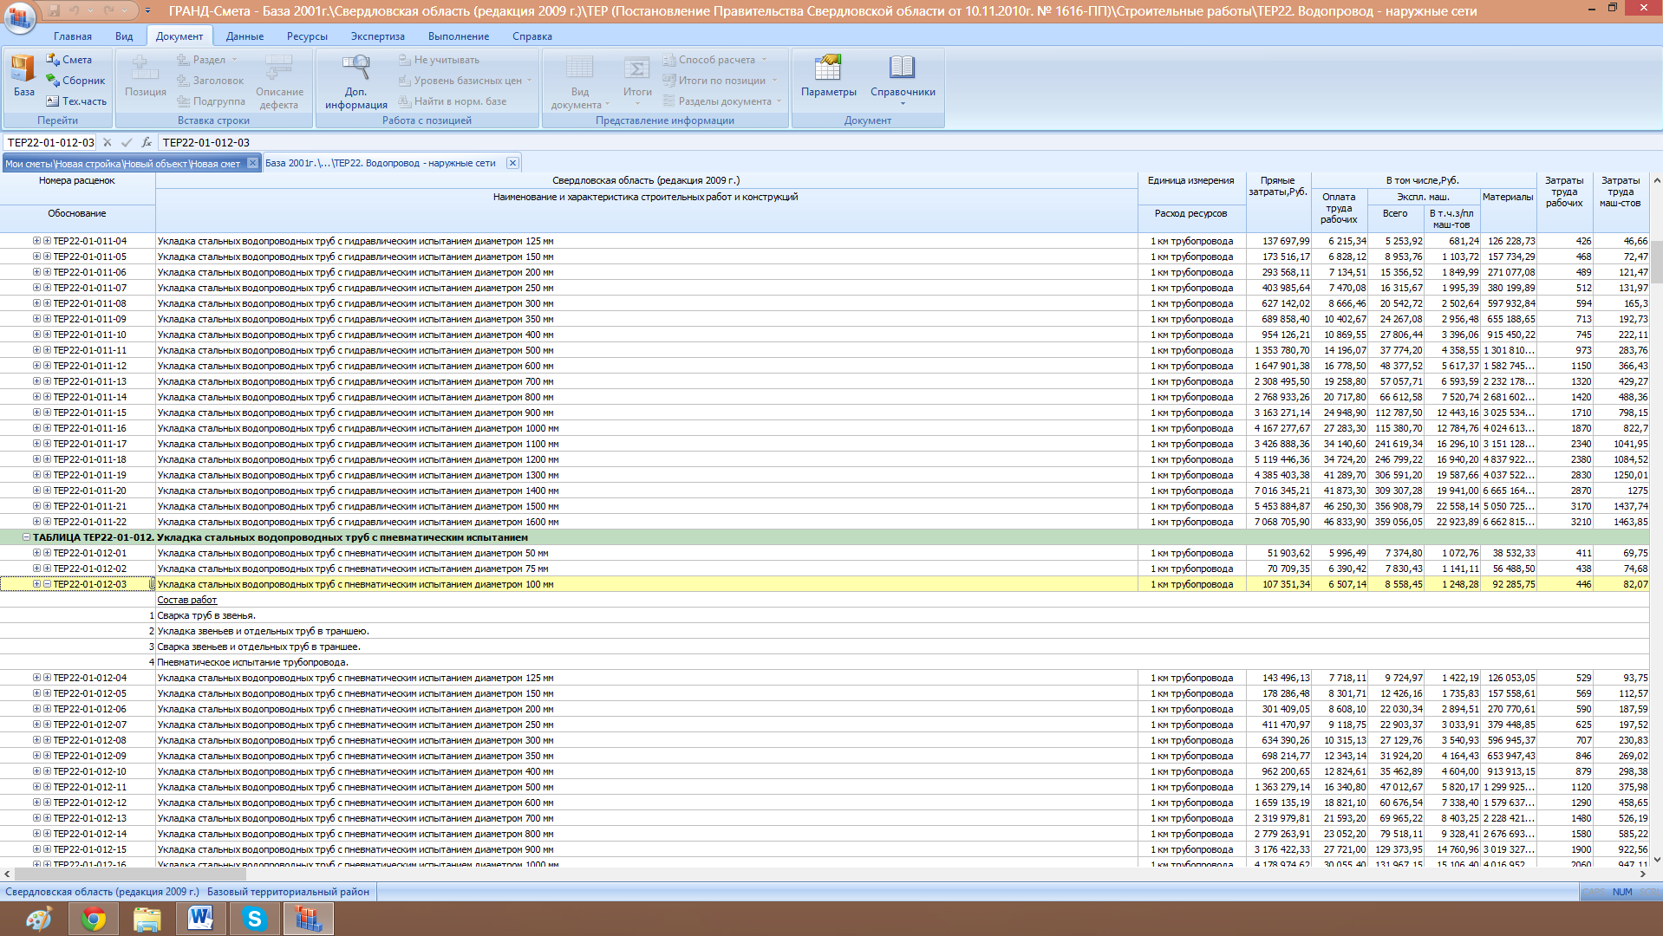Collapse the ТАБЛИЦА ТЕР22-01-012 group header
1663x936 pixels.
click(26, 537)
